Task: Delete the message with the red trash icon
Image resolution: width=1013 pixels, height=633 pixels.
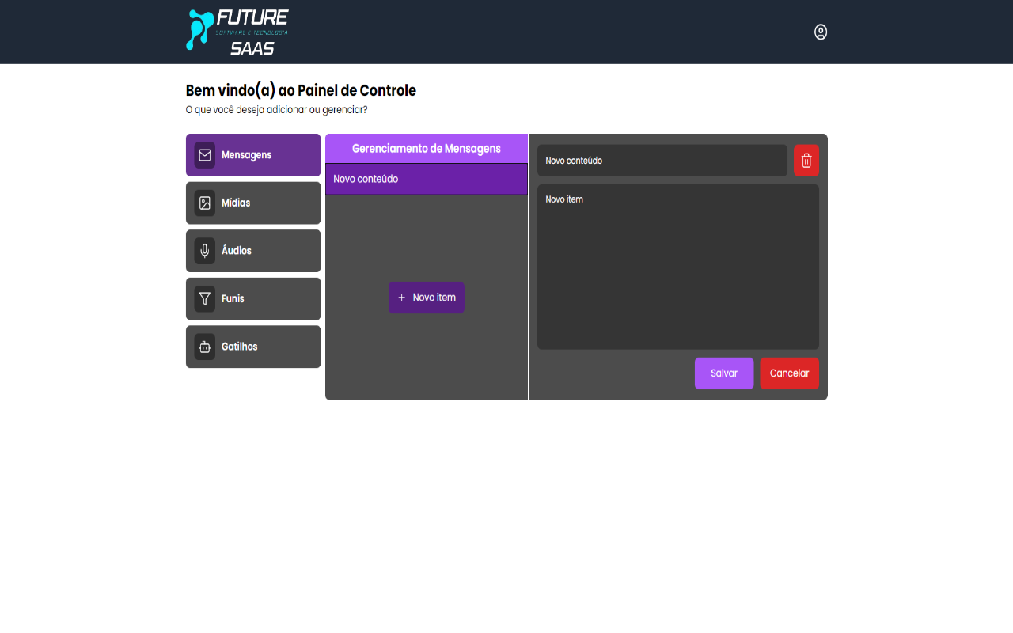Action: 806,161
